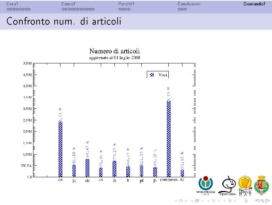Select middle slide dot under Conclusioni
The image size is (272, 205).
point(182,9)
